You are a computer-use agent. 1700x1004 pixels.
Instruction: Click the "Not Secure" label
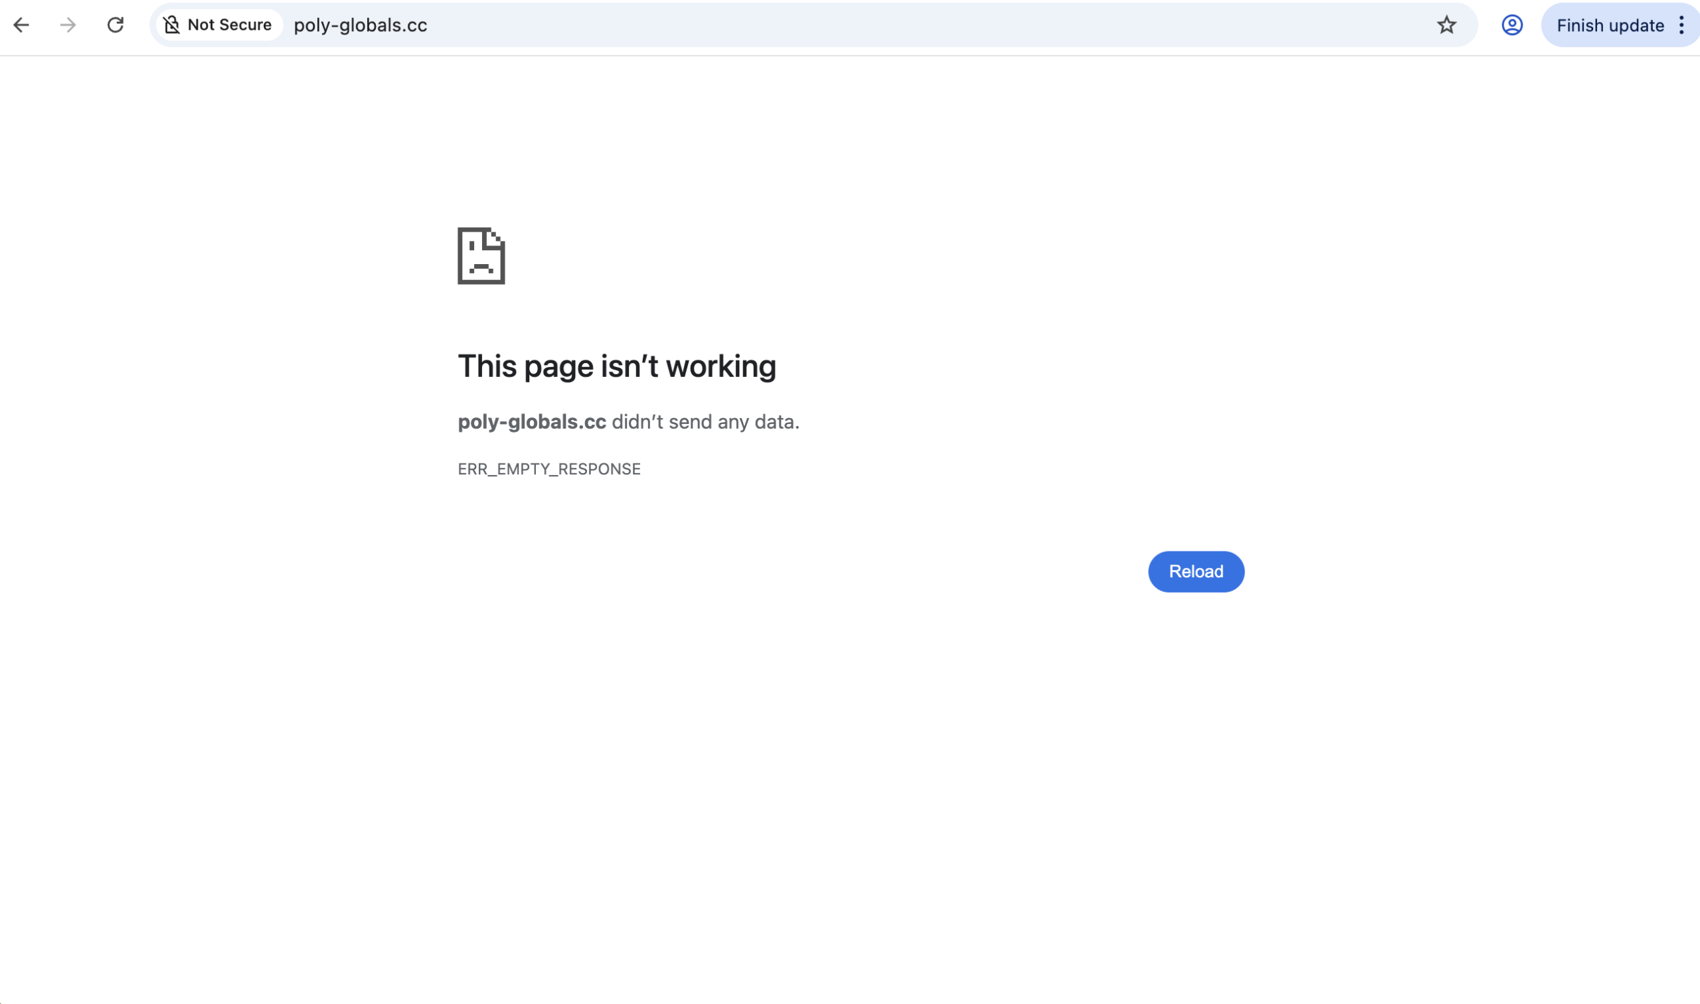point(229,25)
